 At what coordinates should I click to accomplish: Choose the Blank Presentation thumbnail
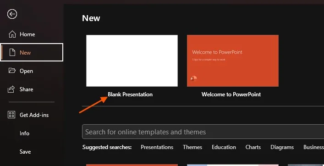click(132, 61)
